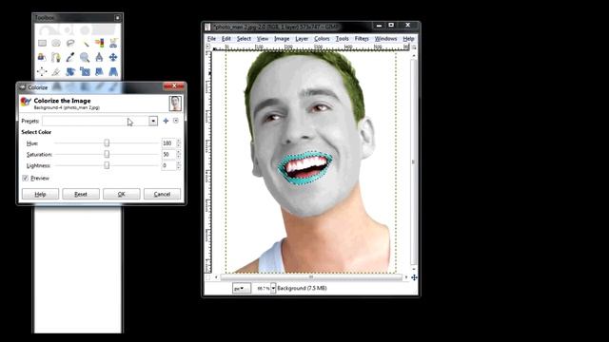Select the Measure compass tool
Screen dimensions: 609x342
tap(99, 57)
